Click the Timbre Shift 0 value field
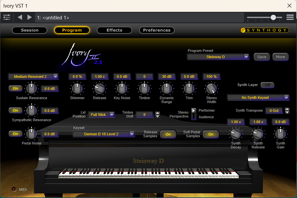The image size is (297, 198). 144,115
